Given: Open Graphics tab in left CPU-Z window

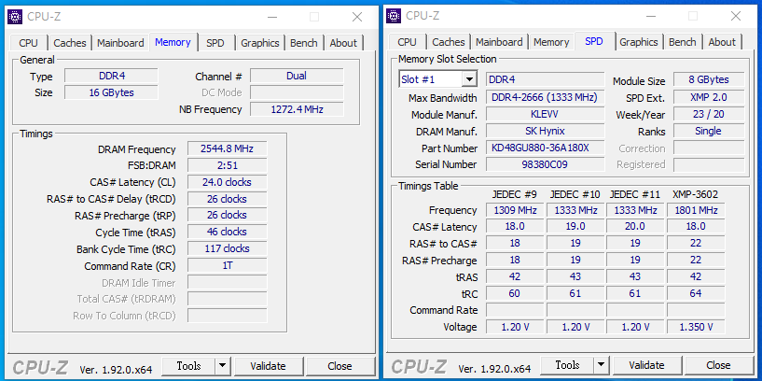Looking at the screenshot, I should pyautogui.click(x=260, y=43).
